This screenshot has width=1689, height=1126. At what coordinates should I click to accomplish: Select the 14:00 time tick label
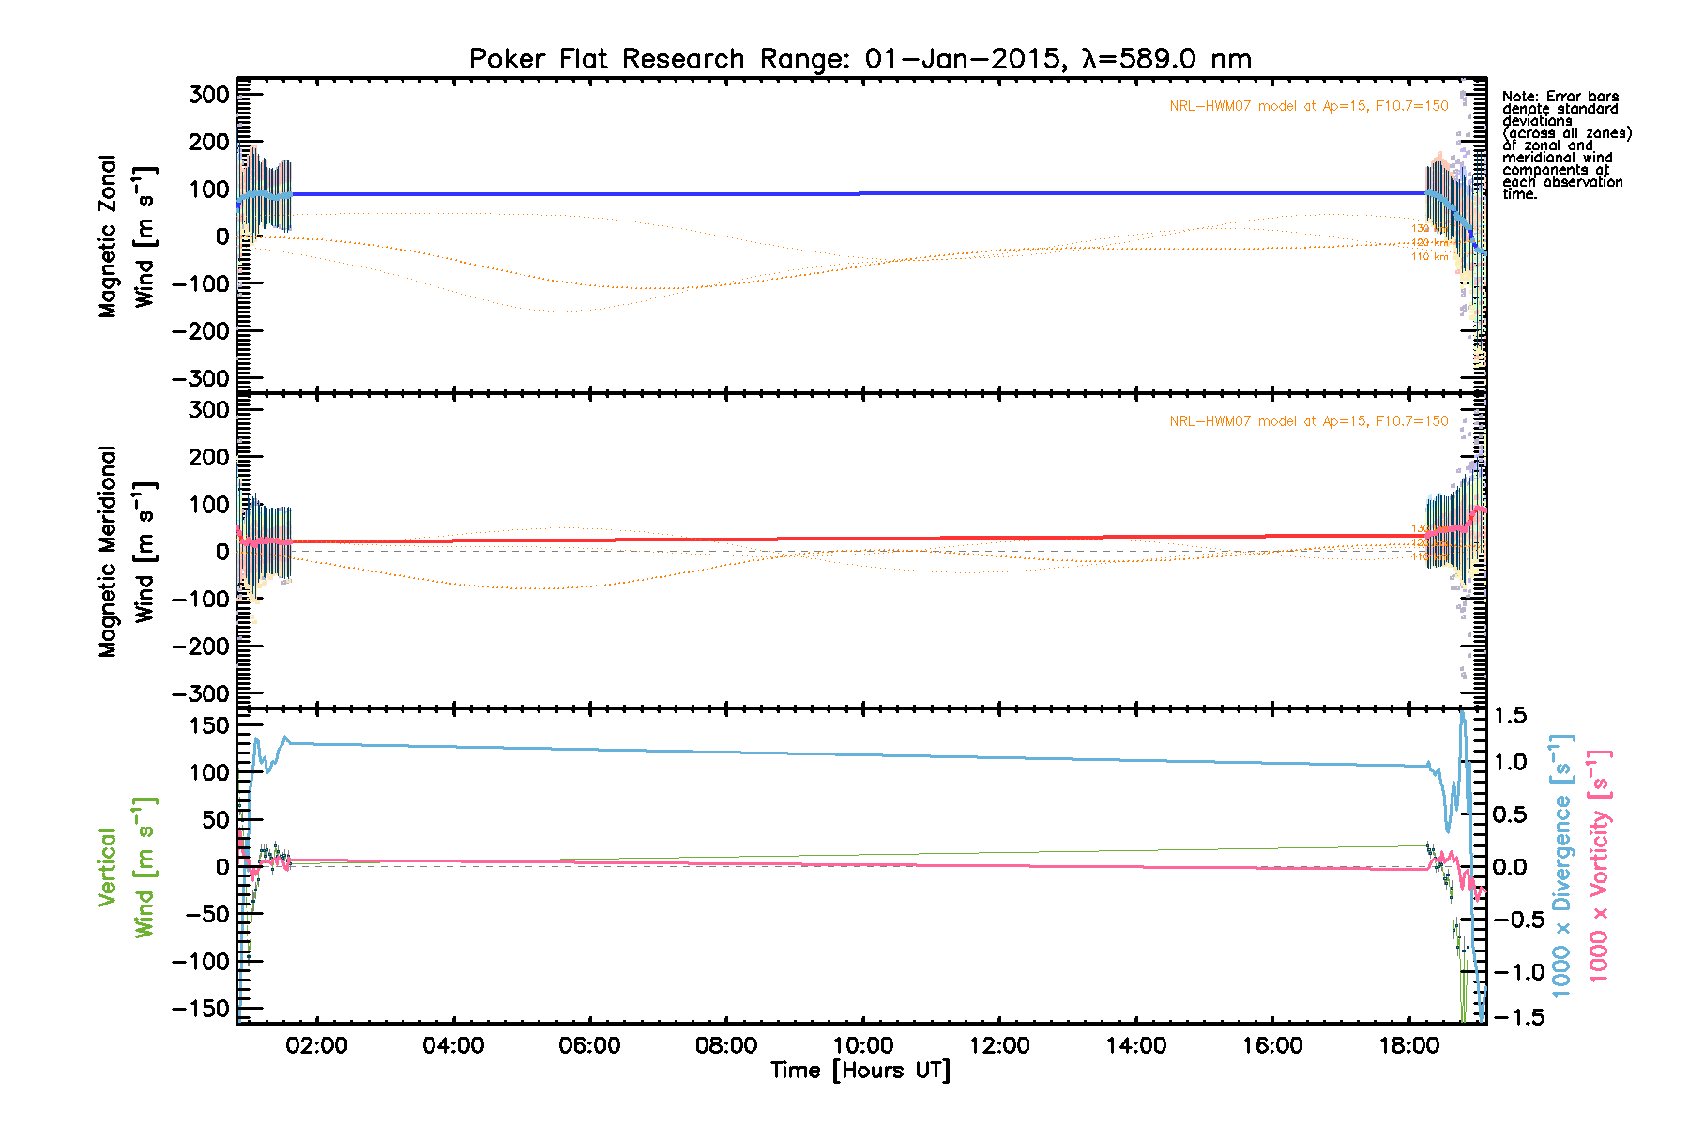tap(1135, 1046)
